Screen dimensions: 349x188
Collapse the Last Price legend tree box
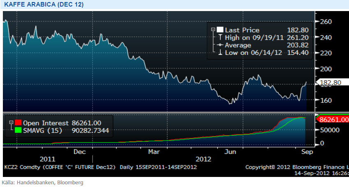[x=213, y=30]
